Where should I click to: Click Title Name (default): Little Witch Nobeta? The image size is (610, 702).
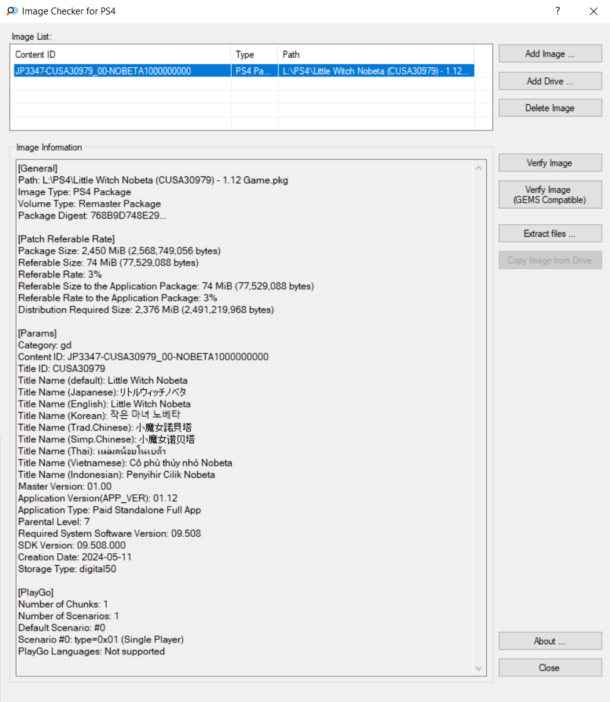click(x=103, y=381)
